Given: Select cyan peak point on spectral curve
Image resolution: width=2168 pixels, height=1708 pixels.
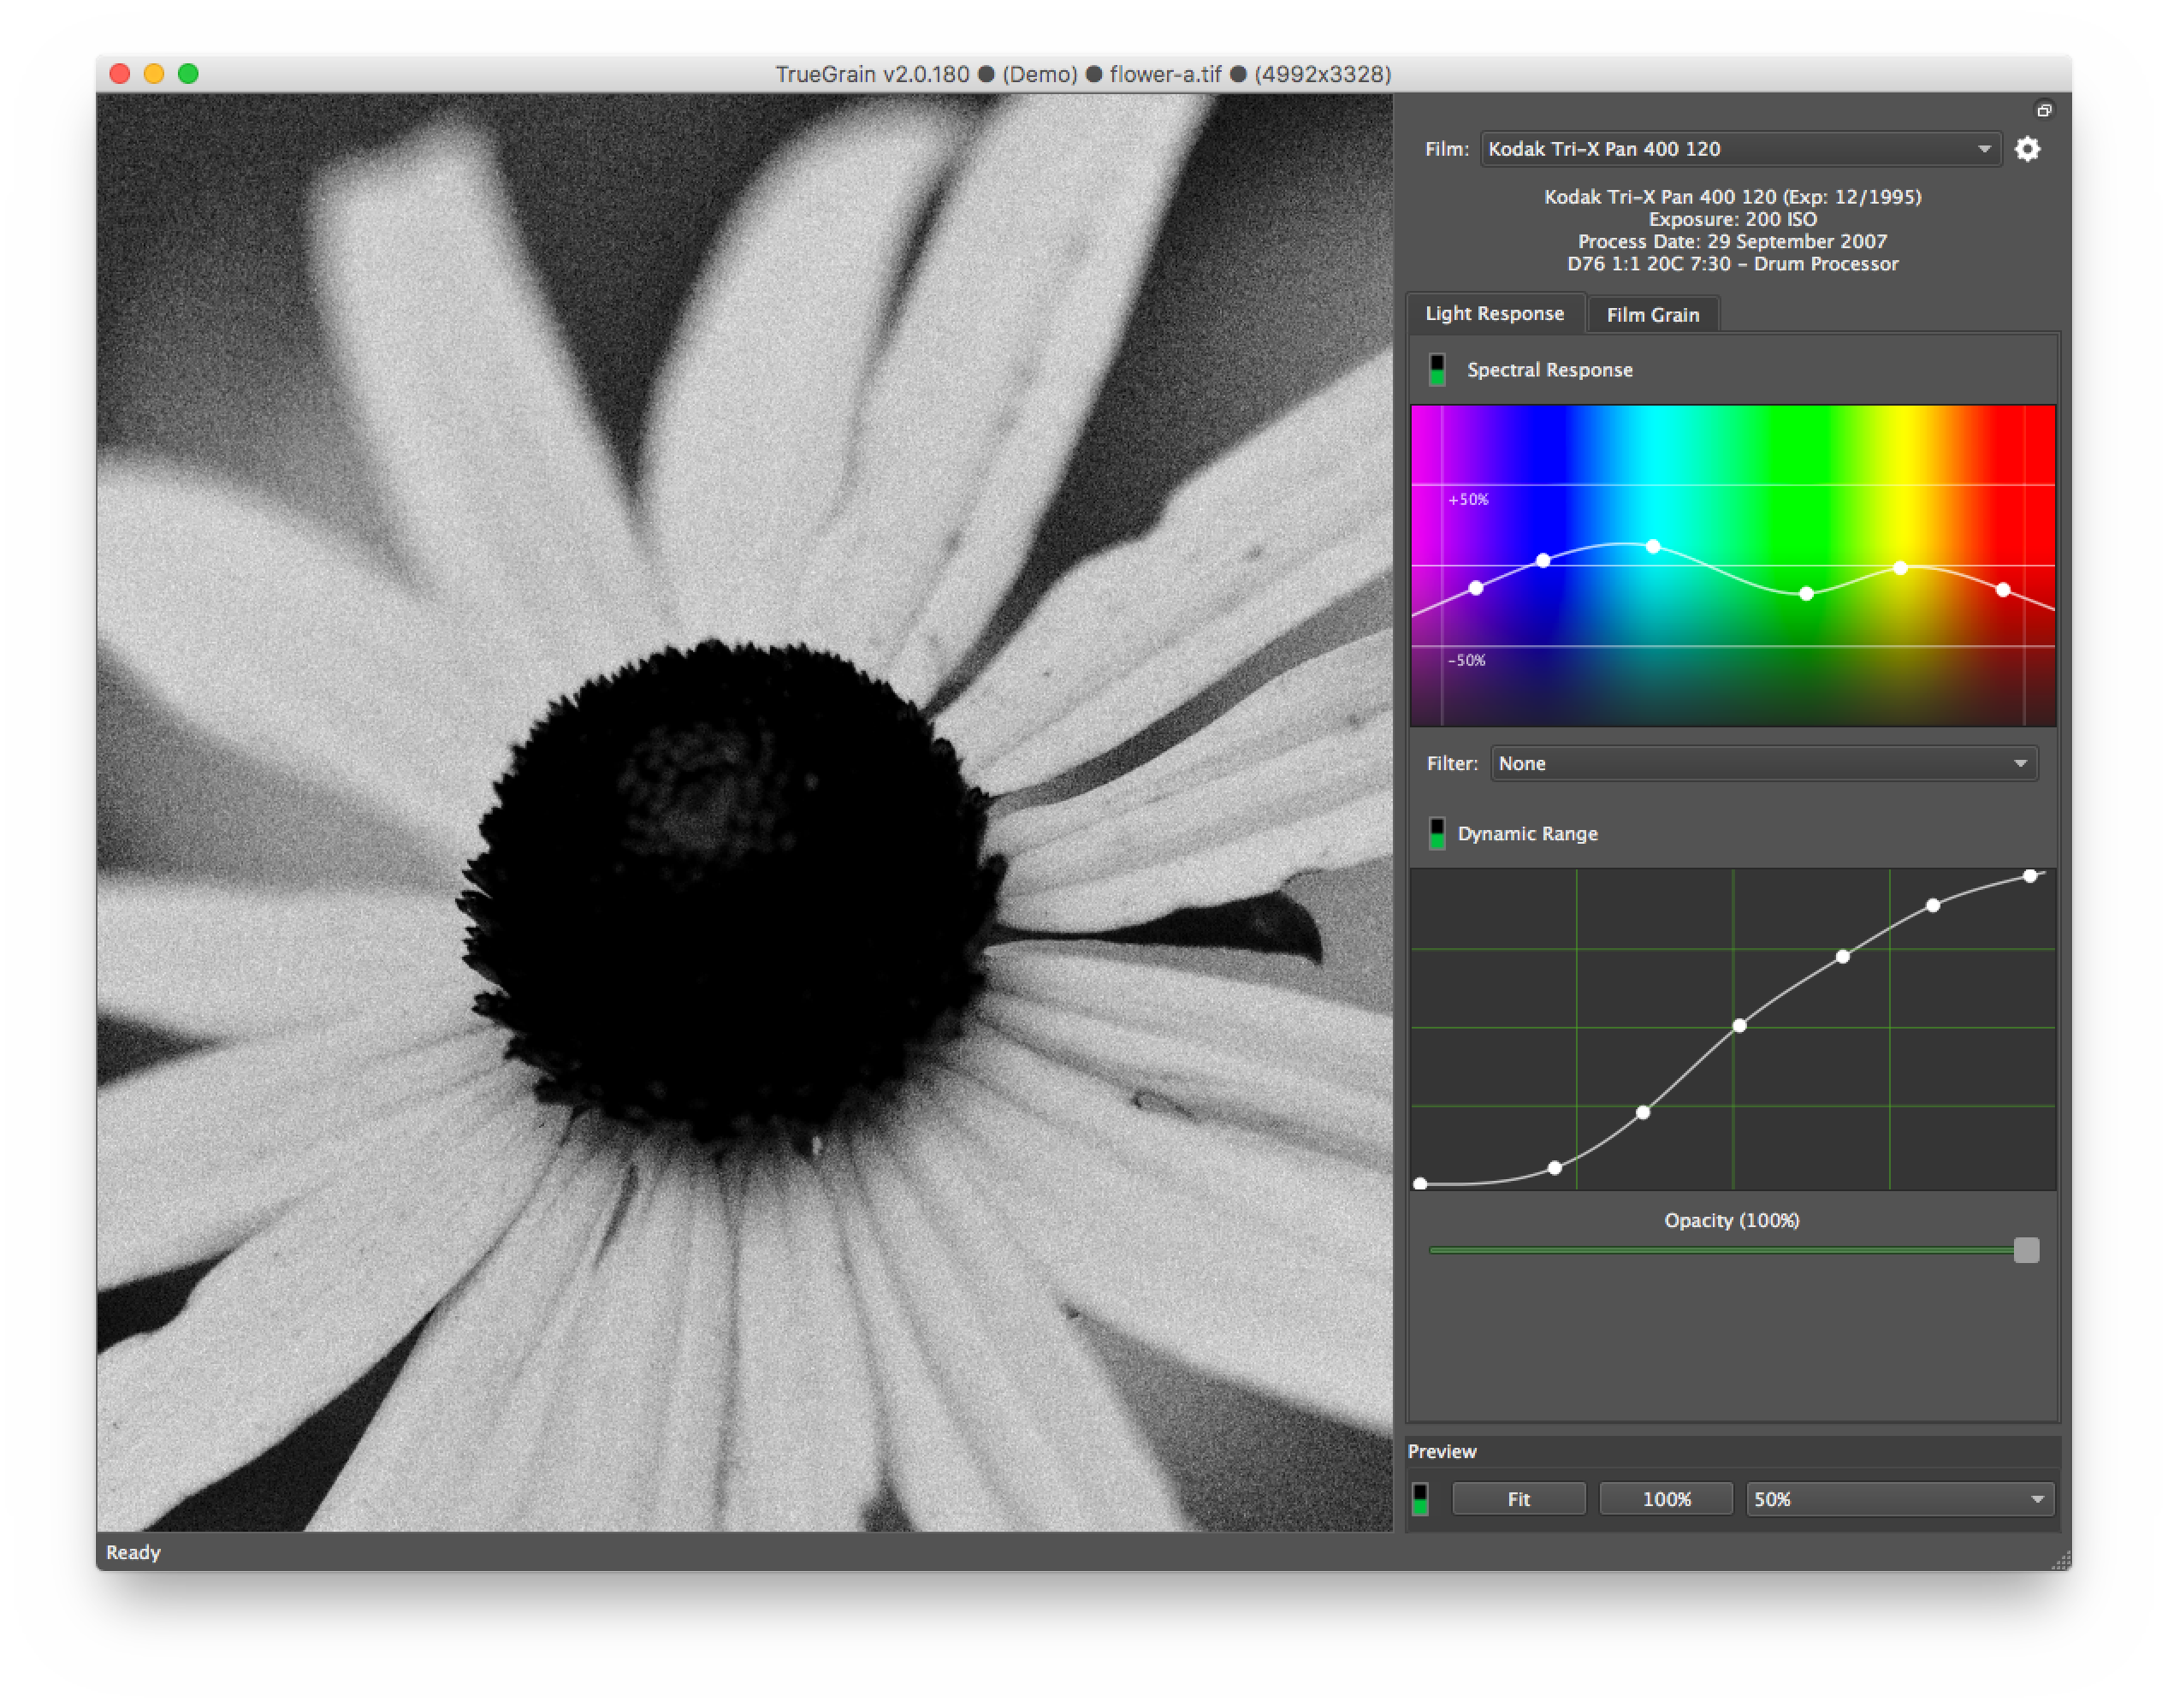Looking at the screenshot, I should pos(1653,546).
